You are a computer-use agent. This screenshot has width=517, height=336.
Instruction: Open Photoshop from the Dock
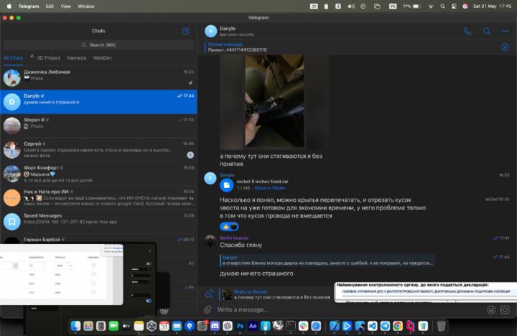(x=240, y=326)
